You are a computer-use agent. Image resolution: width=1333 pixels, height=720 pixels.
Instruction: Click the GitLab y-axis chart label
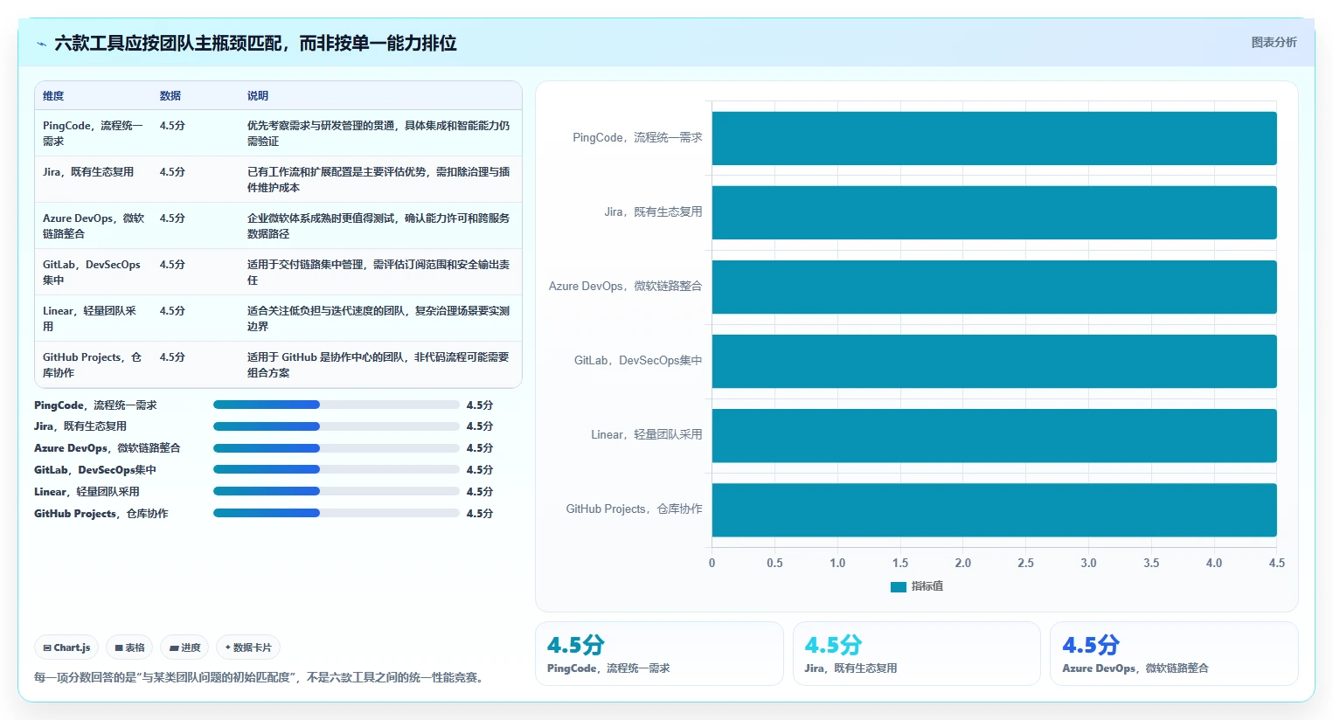(638, 361)
